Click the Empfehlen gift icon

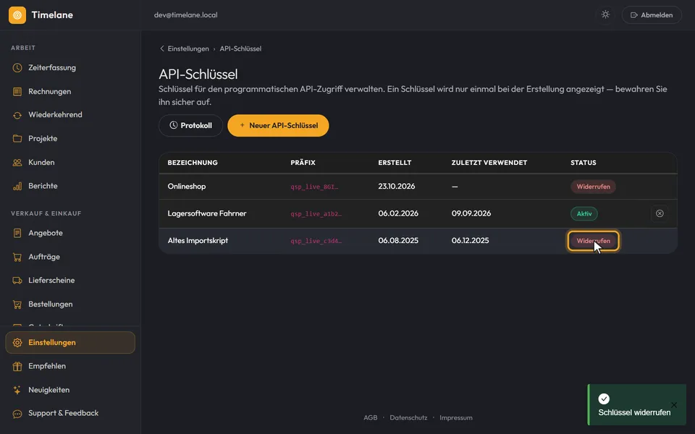pos(17,366)
